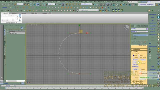The image size is (160, 90).
Task: Open the Create command panel tab
Action: tap(132, 26)
